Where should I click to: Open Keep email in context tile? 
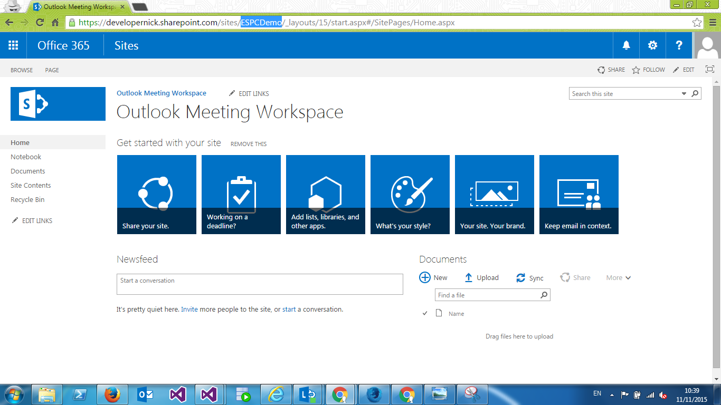click(x=579, y=195)
